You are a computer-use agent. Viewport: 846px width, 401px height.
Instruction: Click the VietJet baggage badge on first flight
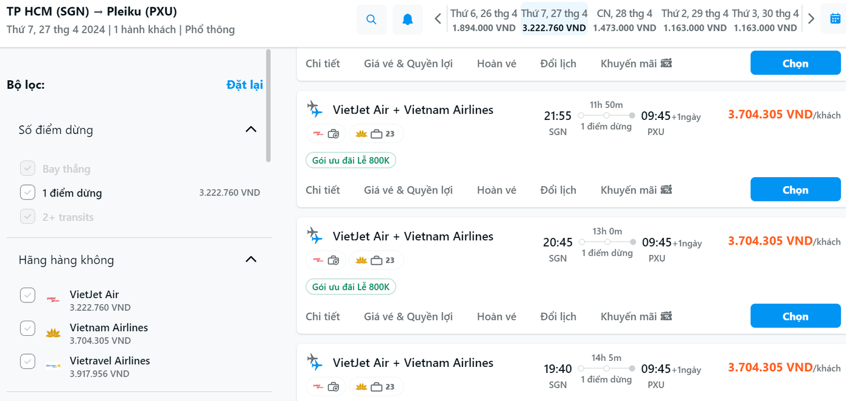[326, 133]
